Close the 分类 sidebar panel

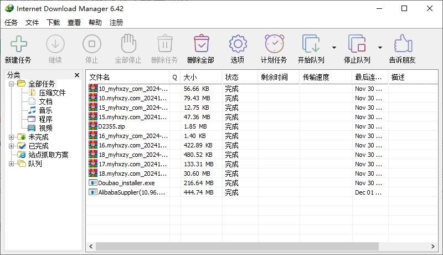(77, 75)
